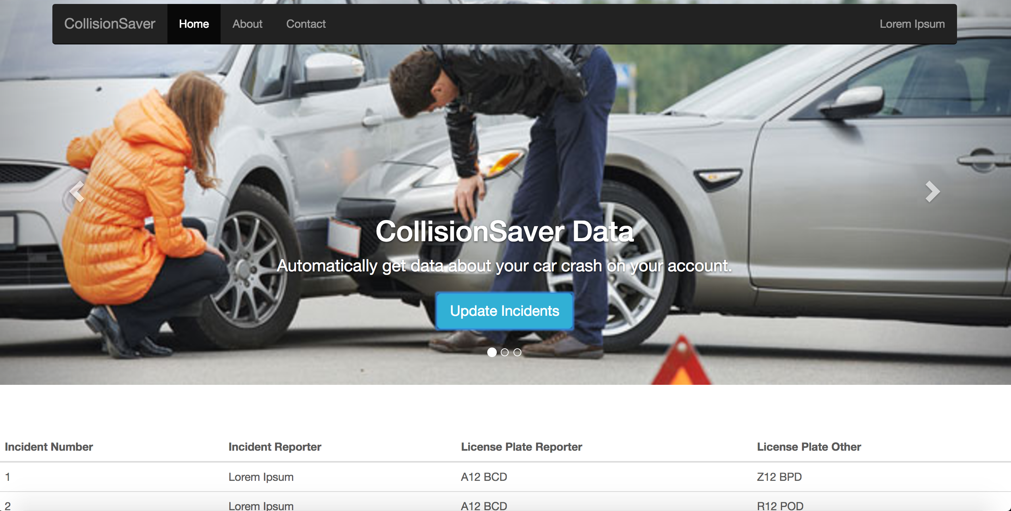Open the Lorem Ipsum user menu
Screen dimensions: 1011x511
click(912, 24)
